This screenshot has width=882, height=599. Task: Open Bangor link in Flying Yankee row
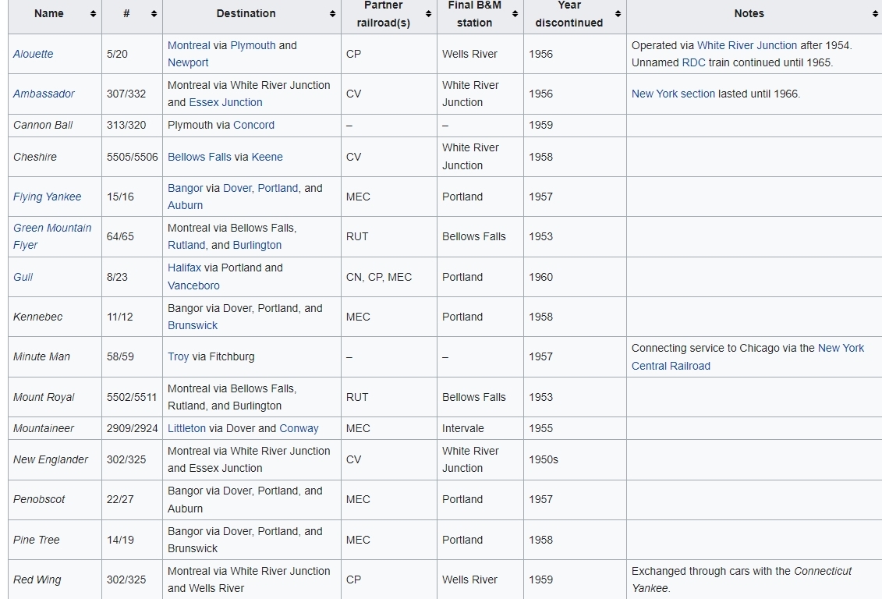[185, 189]
